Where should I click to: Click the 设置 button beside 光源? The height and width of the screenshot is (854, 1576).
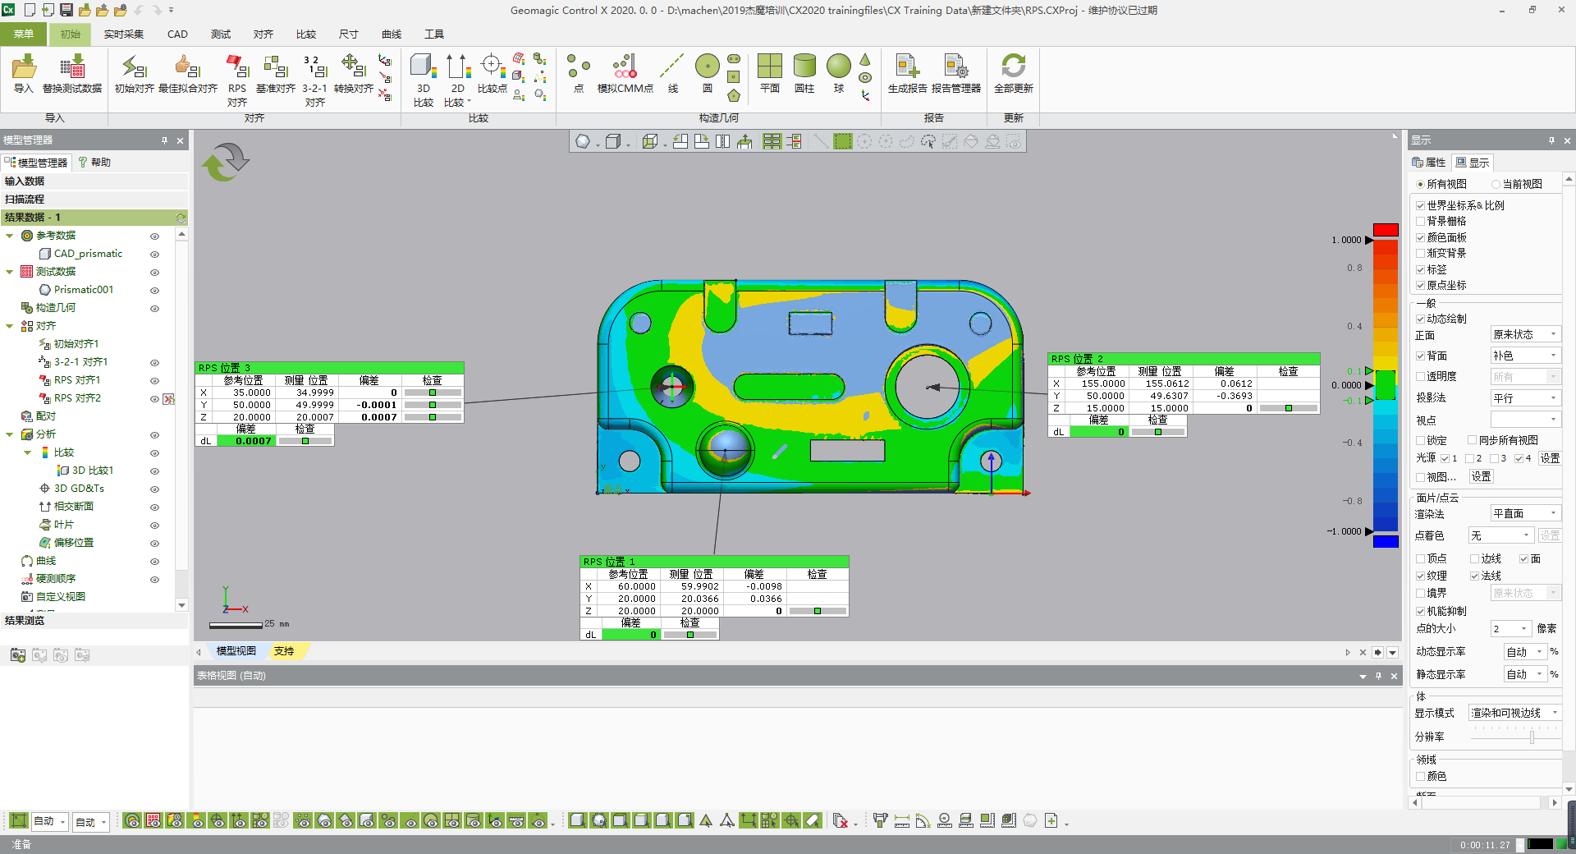[1549, 459]
